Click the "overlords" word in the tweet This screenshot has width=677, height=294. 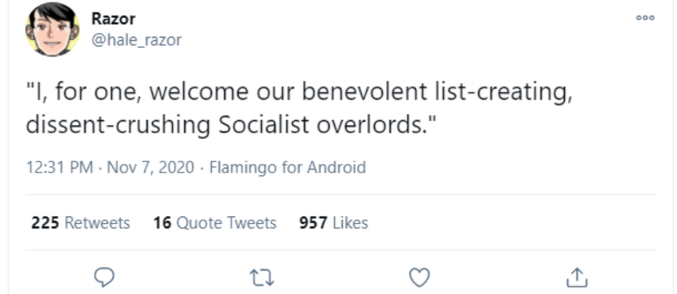click(x=371, y=124)
